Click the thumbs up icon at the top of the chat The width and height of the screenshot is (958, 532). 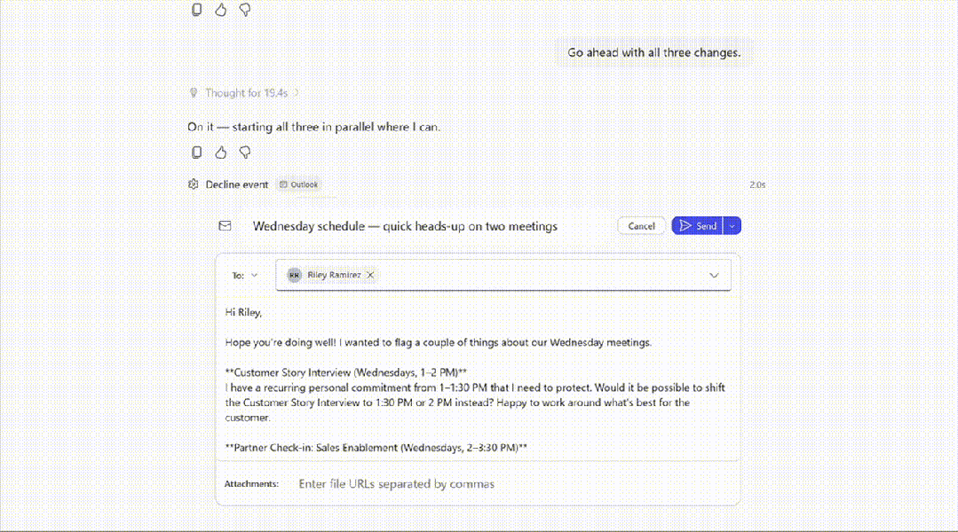pyautogui.click(x=221, y=10)
